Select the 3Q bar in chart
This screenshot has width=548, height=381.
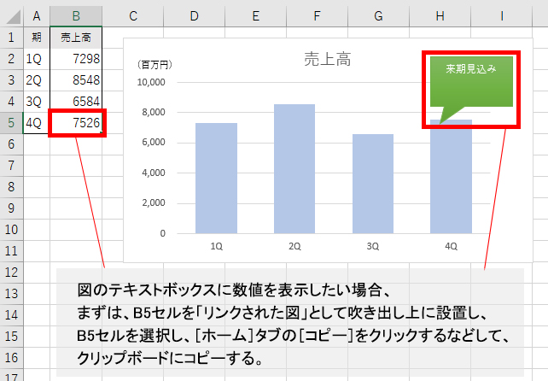(x=373, y=184)
